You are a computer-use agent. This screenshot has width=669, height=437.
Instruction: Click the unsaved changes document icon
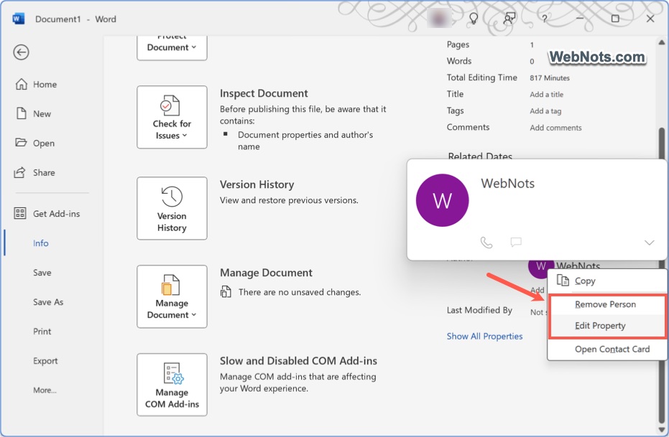pos(226,292)
